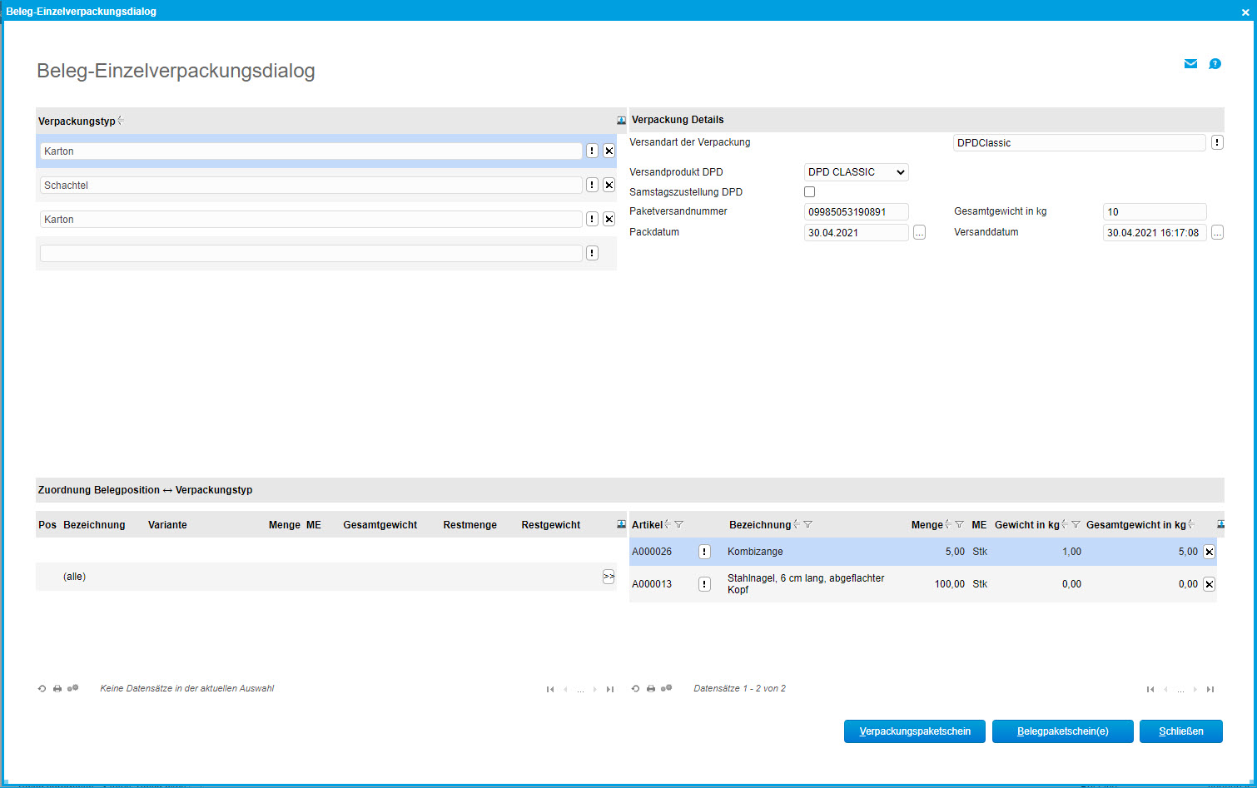Open info button for first Karton row

tap(592, 151)
